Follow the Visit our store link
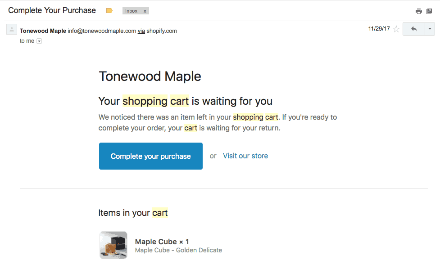The image size is (440, 278). (x=245, y=156)
